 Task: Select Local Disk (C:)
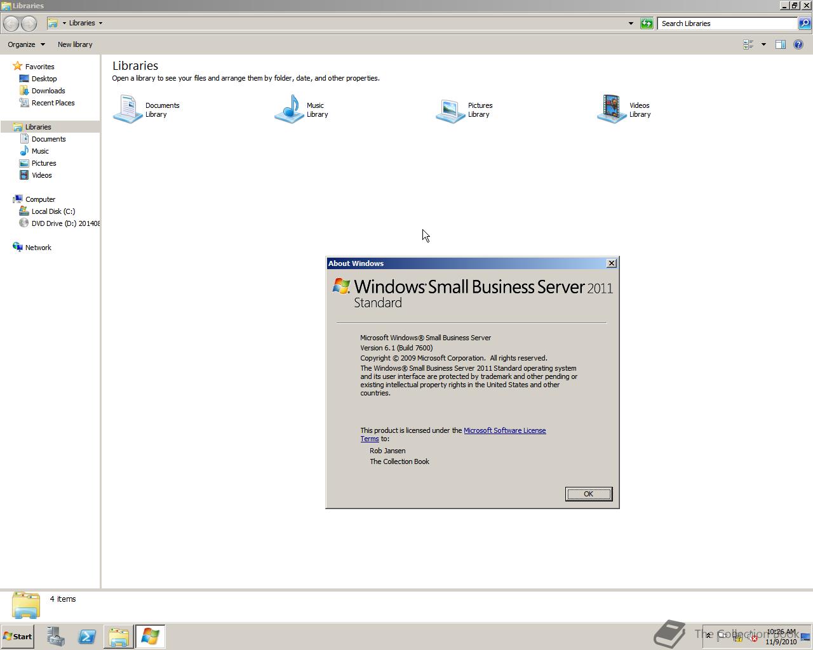(53, 211)
